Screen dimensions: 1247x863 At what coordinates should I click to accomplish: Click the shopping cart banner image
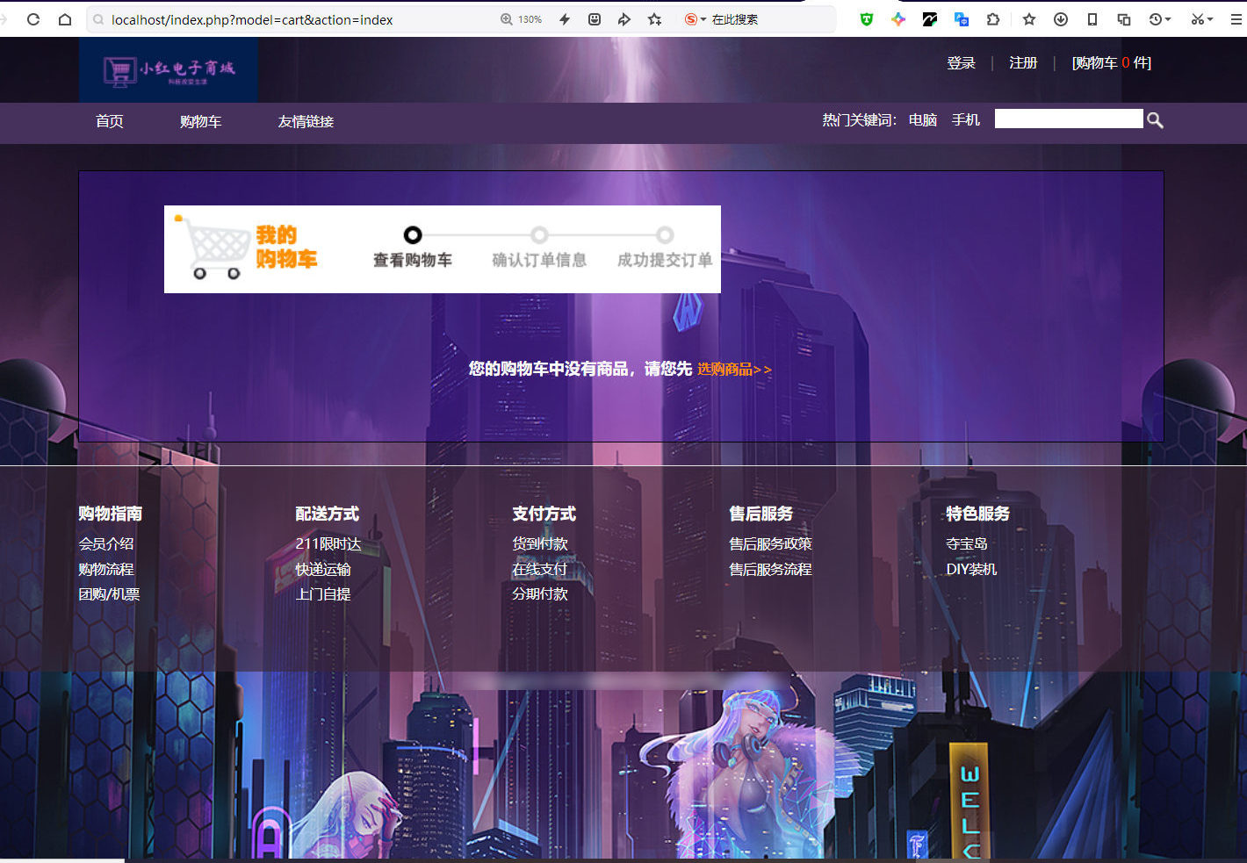point(443,249)
